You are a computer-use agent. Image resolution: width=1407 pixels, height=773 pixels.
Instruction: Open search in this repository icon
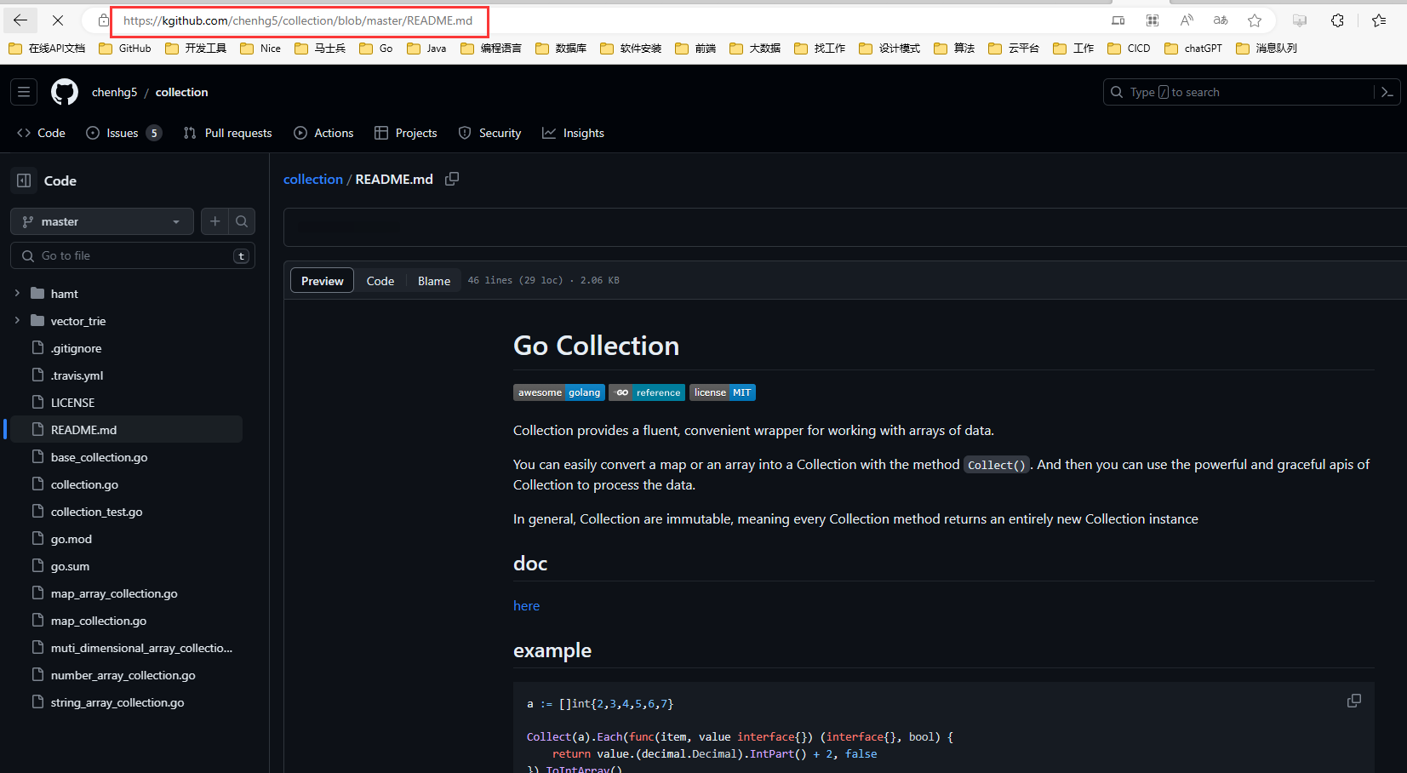(243, 221)
